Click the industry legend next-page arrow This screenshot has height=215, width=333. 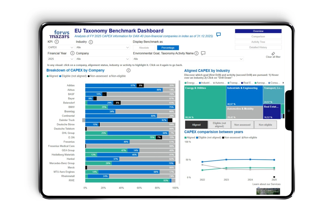click(283, 83)
